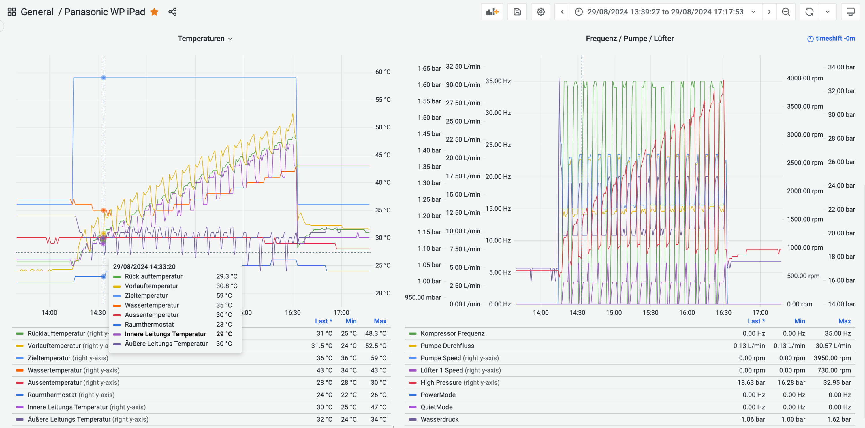The height and width of the screenshot is (428, 865).
Task: Open the General folder breadcrumb
Action: (x=37, y=12)
